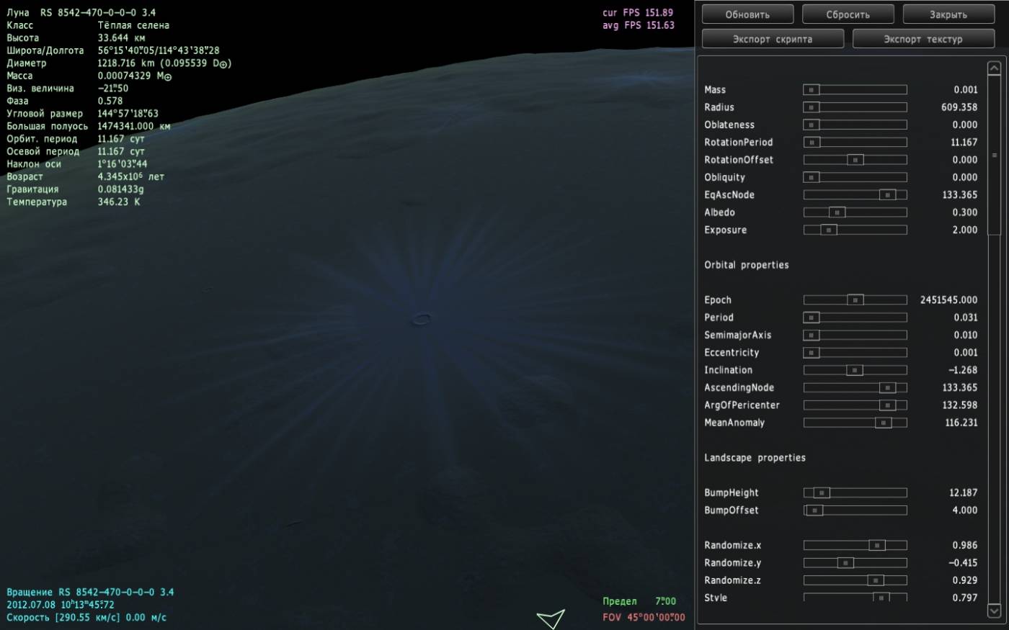Click the Randomize.x slider handle
The width and height of the screenshot is (1009, 630).
pos(876,545)
